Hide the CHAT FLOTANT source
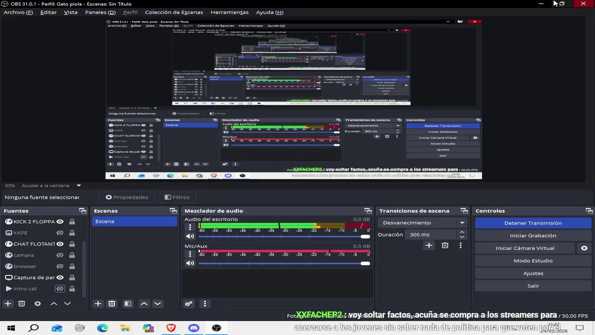Screen dimensions: 595x335 click(x=60, y=244)
